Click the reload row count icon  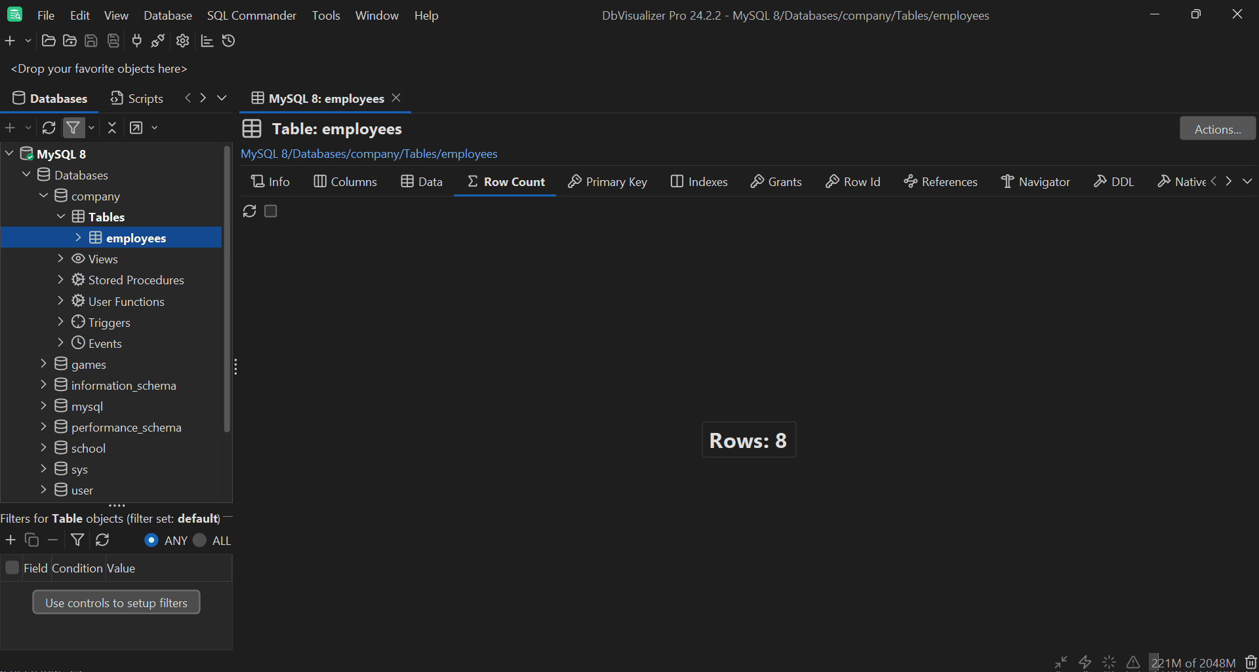[249, 211]
